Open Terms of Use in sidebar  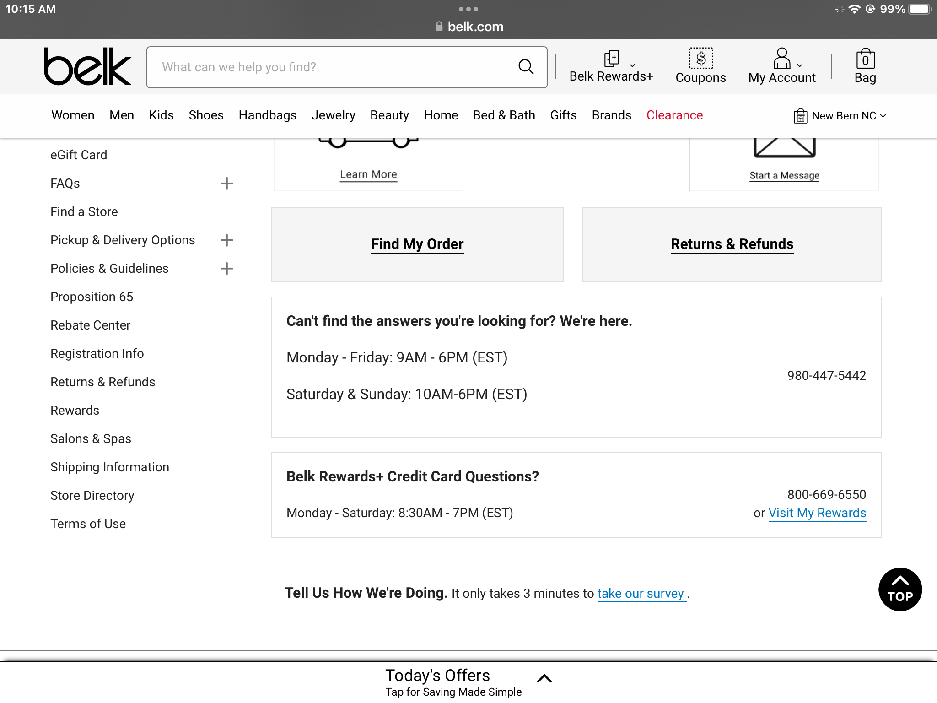[x=88, y=524]
